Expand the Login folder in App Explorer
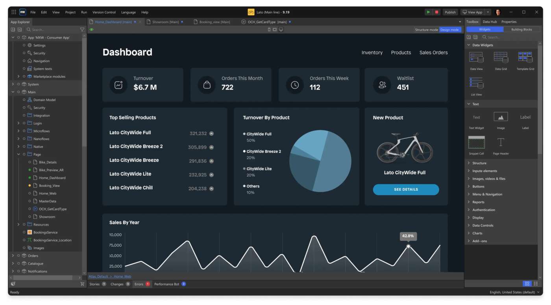 tap(18, 123)
